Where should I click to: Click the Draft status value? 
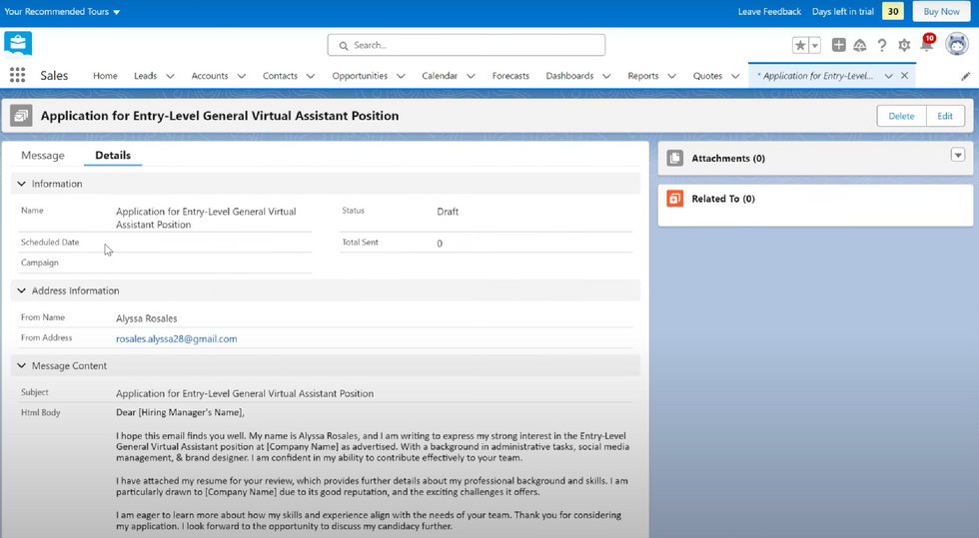pyautogui.click(x=448, y=212)
